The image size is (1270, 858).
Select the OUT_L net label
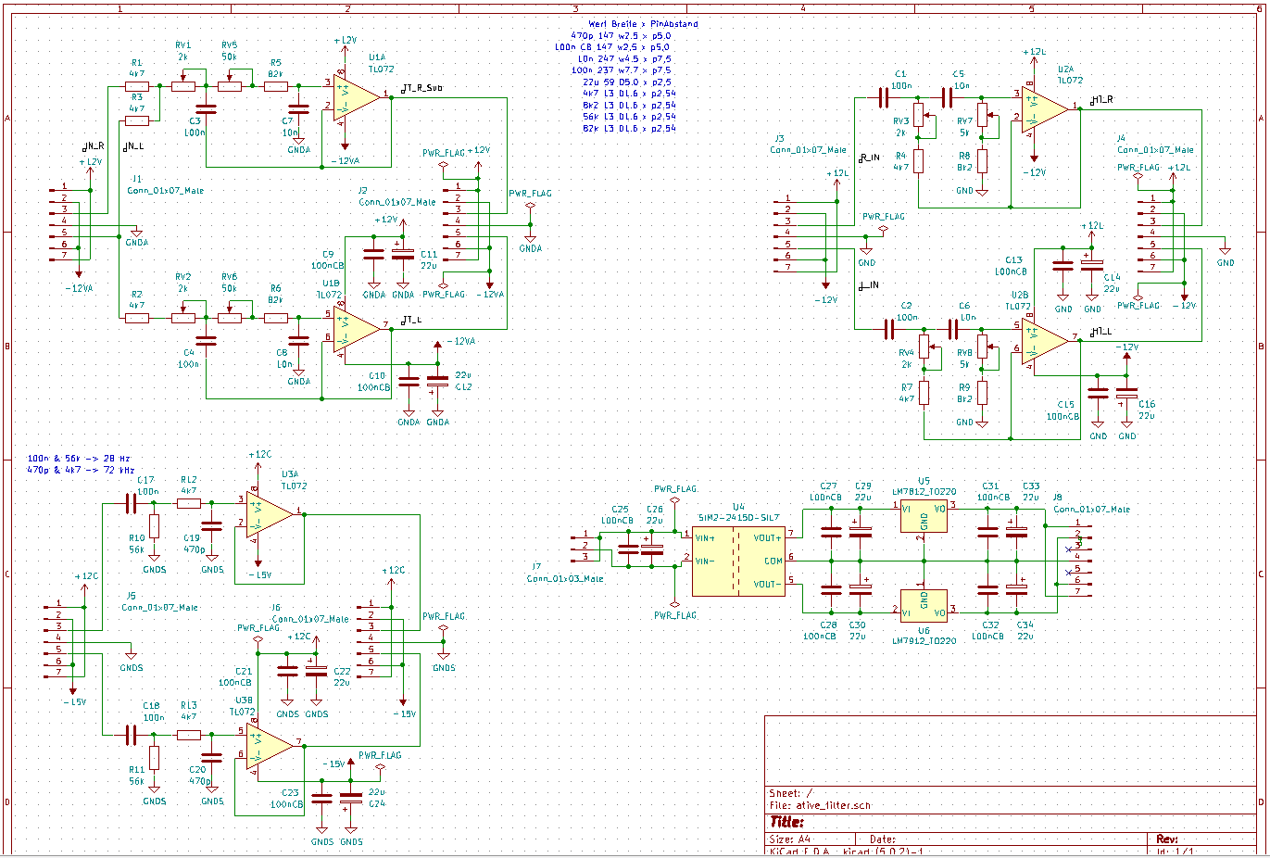(410, 320)
